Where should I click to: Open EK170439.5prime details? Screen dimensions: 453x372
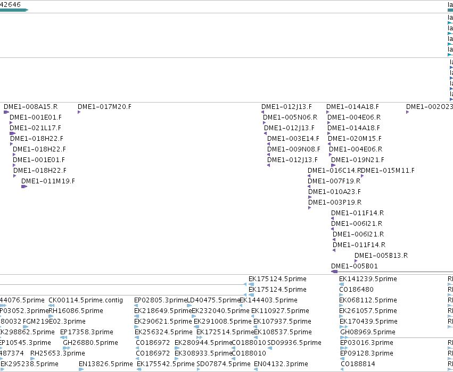coord(369,322)
